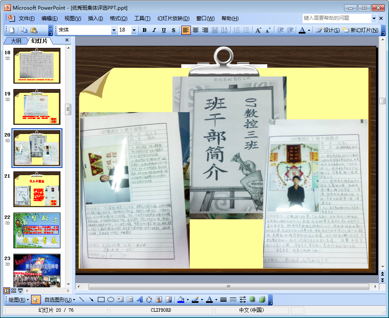Image resolution: width=389 pixels, height=318 pixels.
Task: Open the 编辑(E) menu
Action: point(50,18)
